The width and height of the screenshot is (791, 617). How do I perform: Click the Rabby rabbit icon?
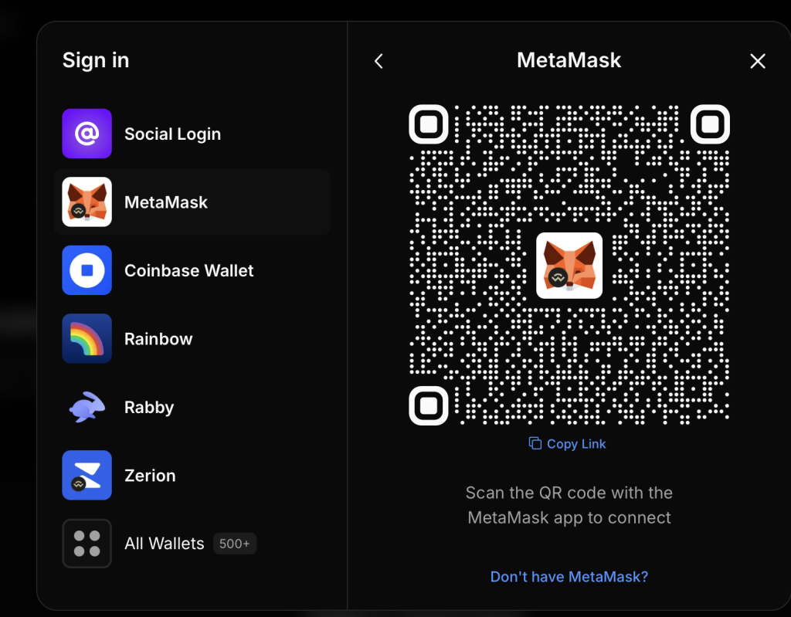tap(87, 407)
